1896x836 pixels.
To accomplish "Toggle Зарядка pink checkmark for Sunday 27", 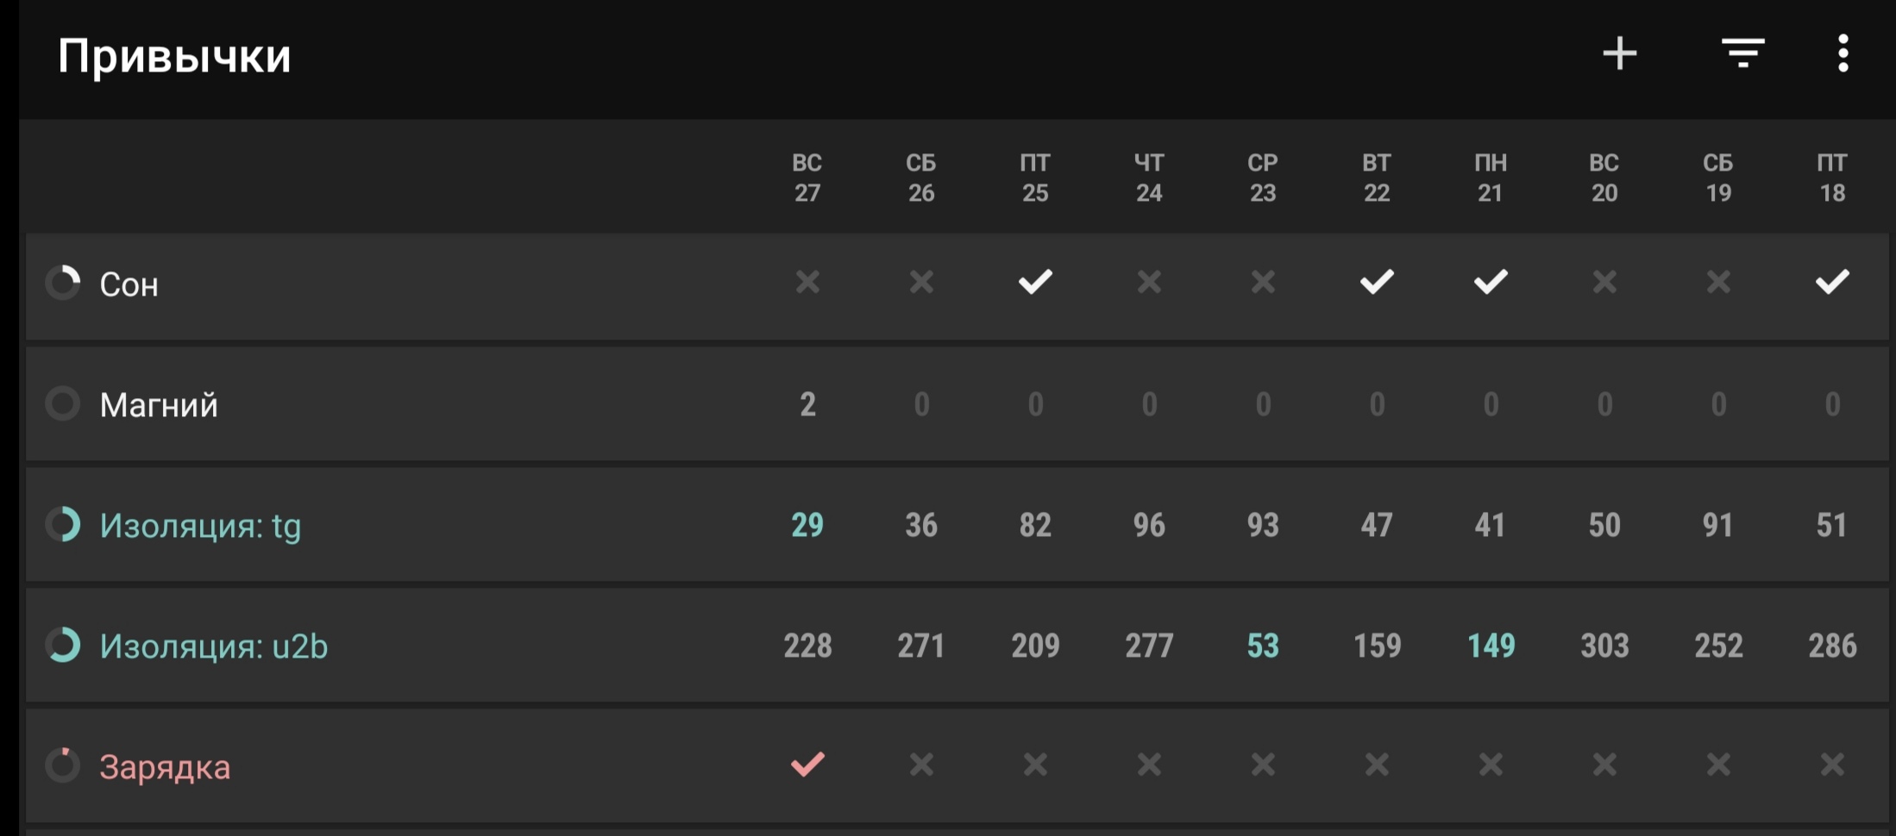I will pos(807,764).
